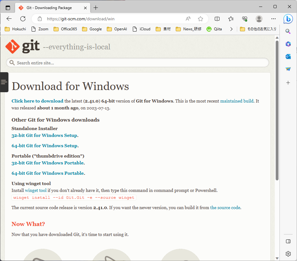Open Bing Copilot chat sidebar

coord(288,19)
